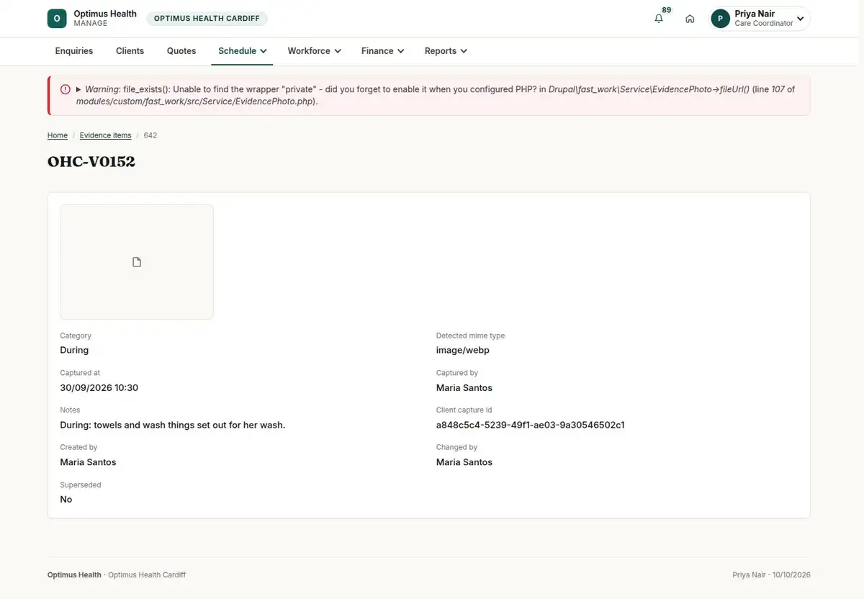
Task: Expand the Finance menu
Action: [382, 51]
